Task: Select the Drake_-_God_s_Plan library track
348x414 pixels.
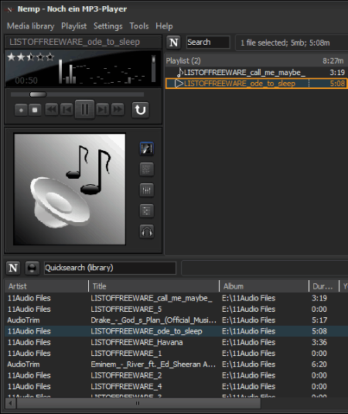Action: tap(153, 320)
